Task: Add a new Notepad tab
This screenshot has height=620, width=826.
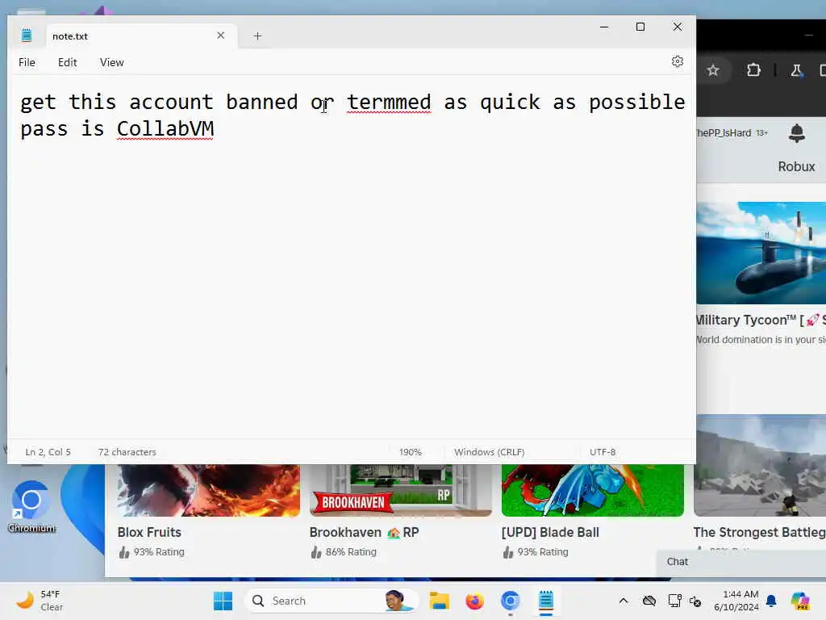Action: tap(257, 36)
